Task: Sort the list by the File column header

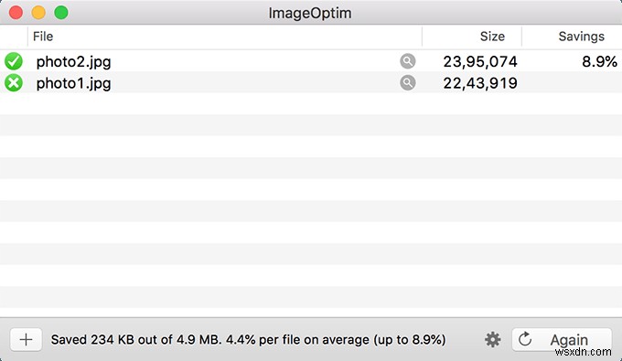Action: point(224,37)
